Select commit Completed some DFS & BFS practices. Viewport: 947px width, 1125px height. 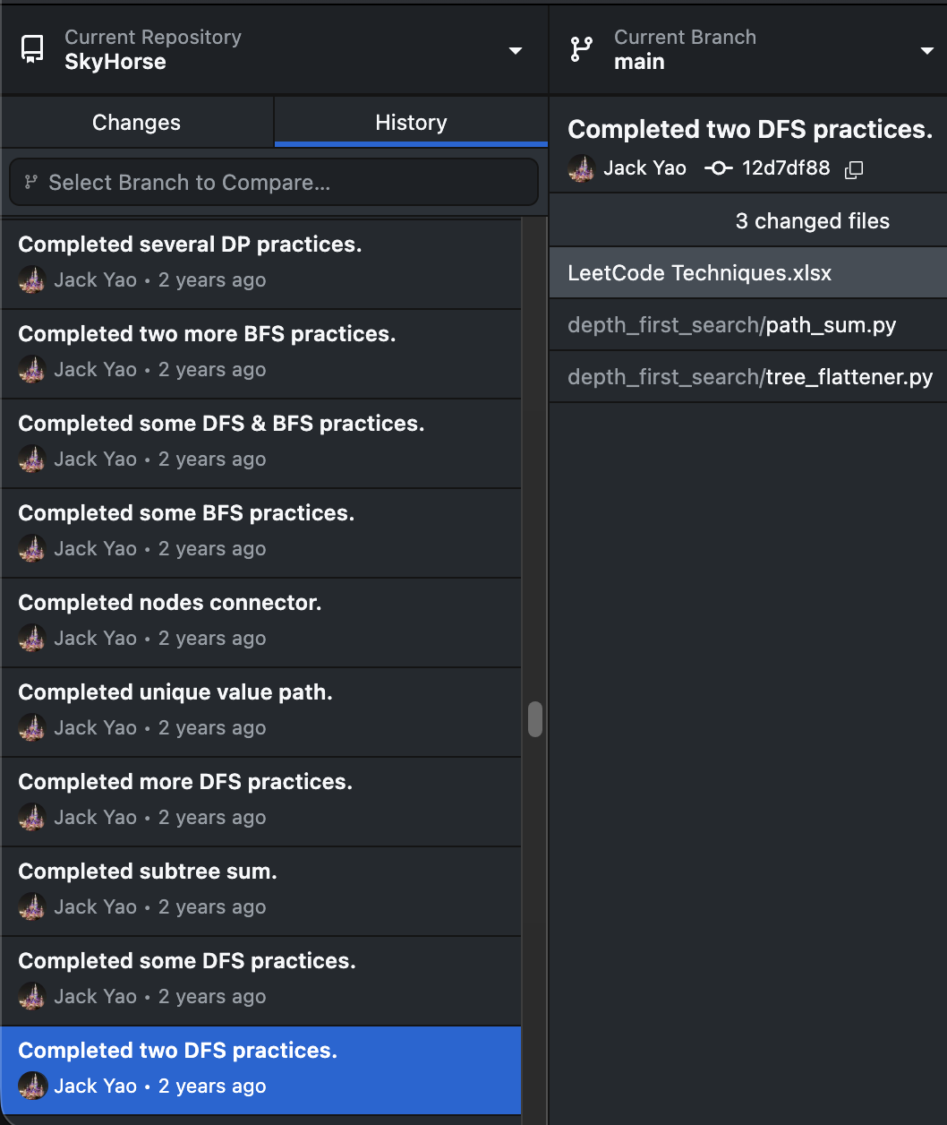coord(260,443)
